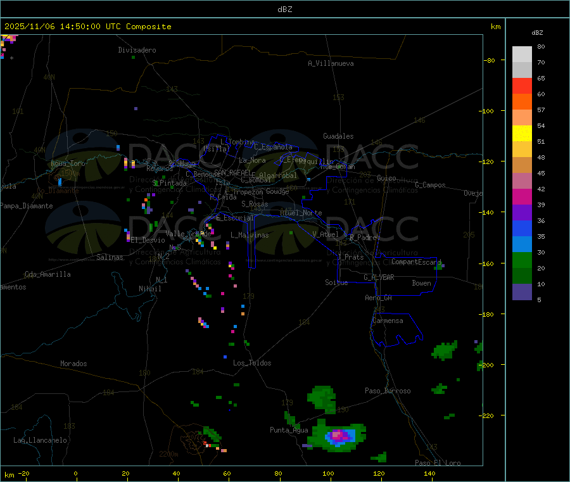Click the Paso_Barroso location label
Image resolution: width=570 pixels, height=482 pixels.
[388, 391]
